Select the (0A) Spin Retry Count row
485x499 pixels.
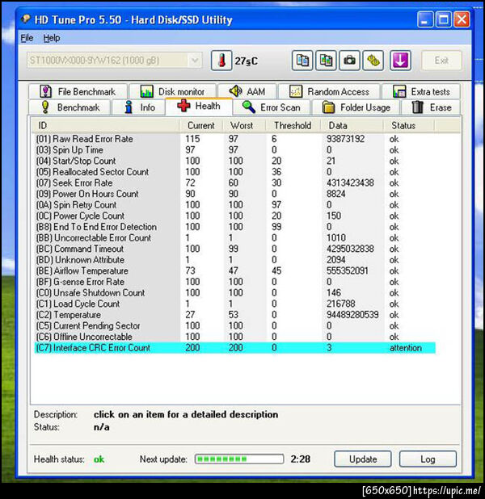coord(235,204)
